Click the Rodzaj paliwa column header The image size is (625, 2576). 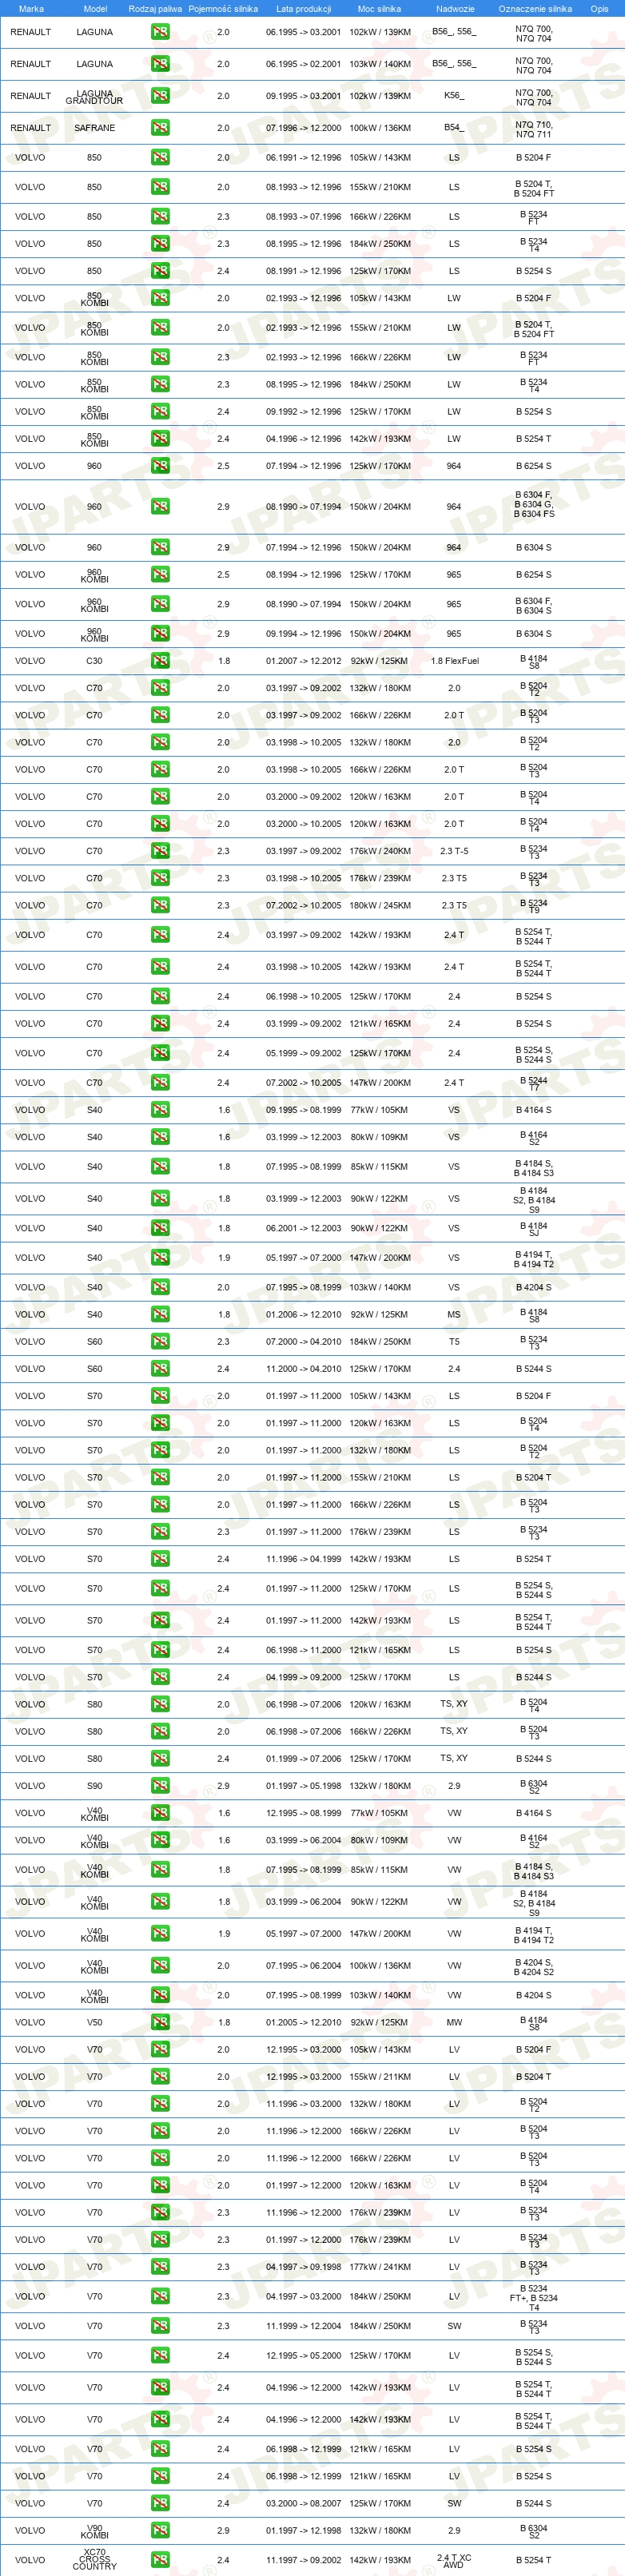pos(155,9)
